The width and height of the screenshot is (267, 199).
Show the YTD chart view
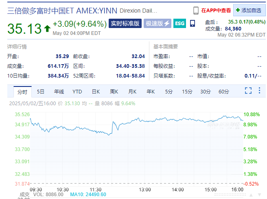[77, 91]
